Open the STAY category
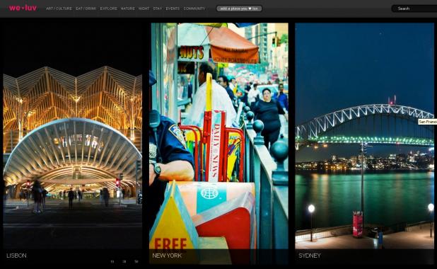The width and height of the screenshot is (437, 269). click(x=158, y=8)
